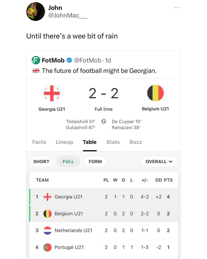
Task: Expand the OVERALL dropdown filter
Action: tap(159, 161)
